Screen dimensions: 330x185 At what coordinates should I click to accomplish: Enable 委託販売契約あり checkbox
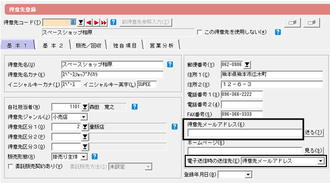click(x=10, y=167)
